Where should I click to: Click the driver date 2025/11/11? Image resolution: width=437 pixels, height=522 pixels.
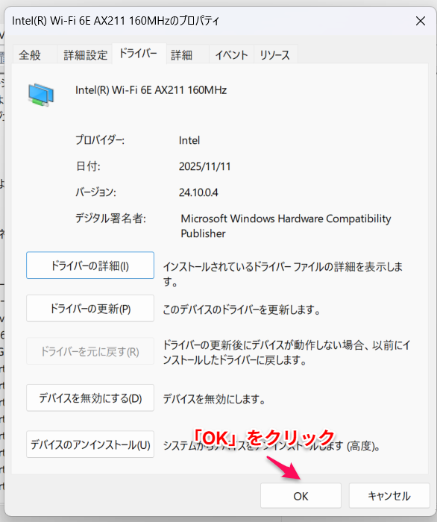204,166
